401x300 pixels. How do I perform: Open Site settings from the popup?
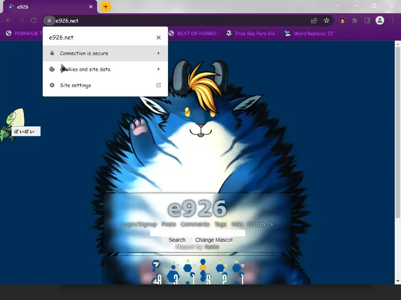pos(105,85)
